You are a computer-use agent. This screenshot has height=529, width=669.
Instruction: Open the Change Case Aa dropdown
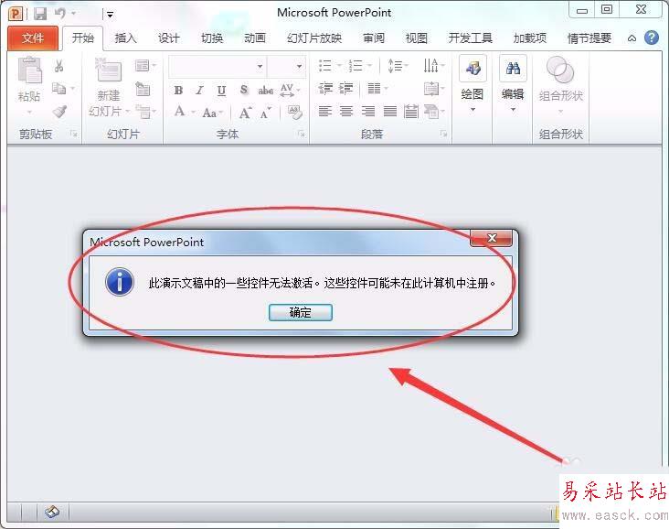coord(212,113)
